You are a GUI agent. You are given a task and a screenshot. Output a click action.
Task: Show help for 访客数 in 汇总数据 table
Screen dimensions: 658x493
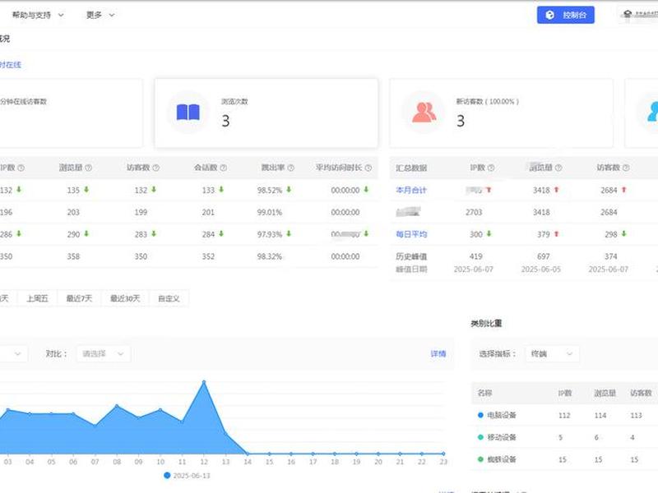tap(626, 168)
